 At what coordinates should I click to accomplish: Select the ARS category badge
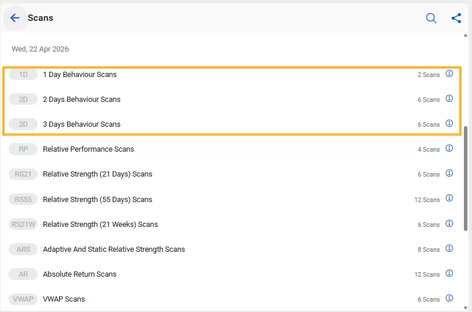[23, 249]
